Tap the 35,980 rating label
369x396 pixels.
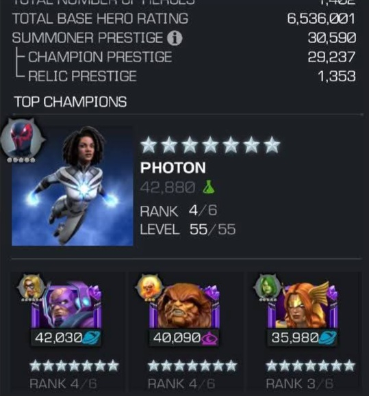coord(295,338)
